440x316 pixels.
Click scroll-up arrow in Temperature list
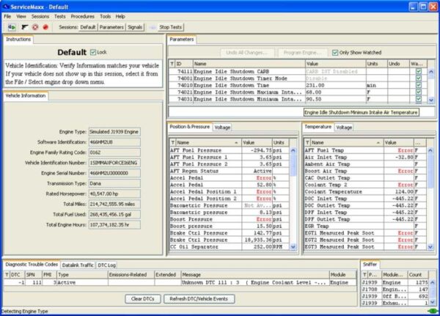tap(430, 150)
